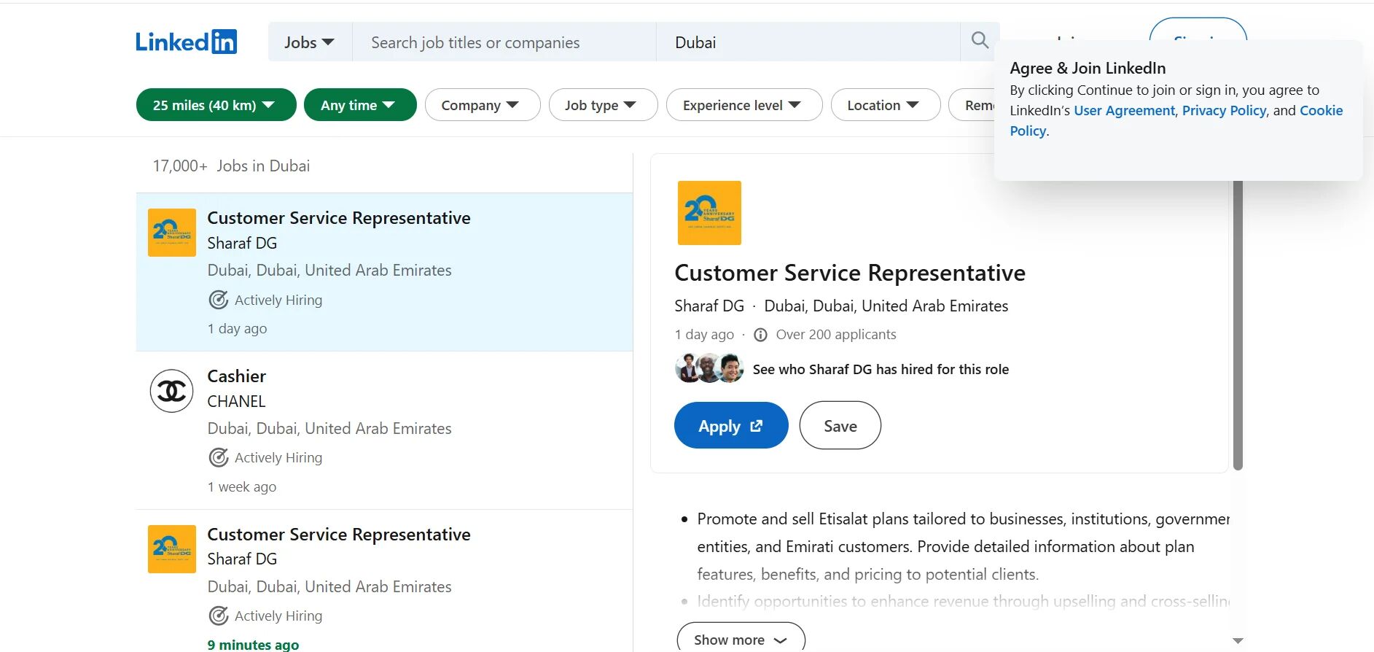Open the User Agreement link

tap(1124, 111)
